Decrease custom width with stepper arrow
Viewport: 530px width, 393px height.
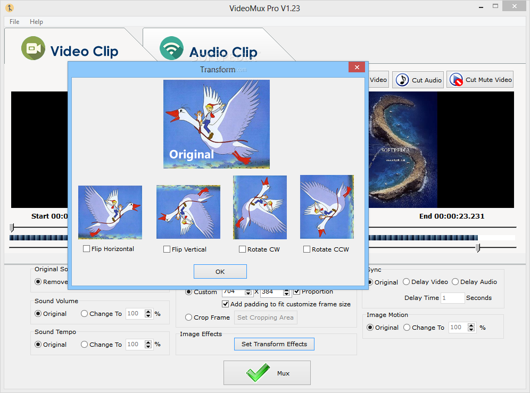[249, 293]
